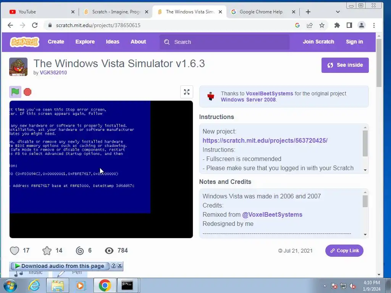Screen dimensions: 391x293
Task: Click the See inside button
Action: click(345, 65)
